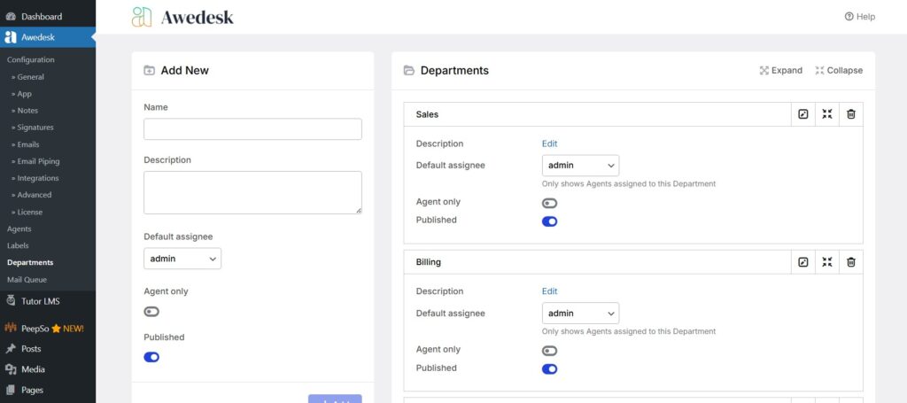Open the Help link in header
The image size is (907, 403).
tap(860, 17)
